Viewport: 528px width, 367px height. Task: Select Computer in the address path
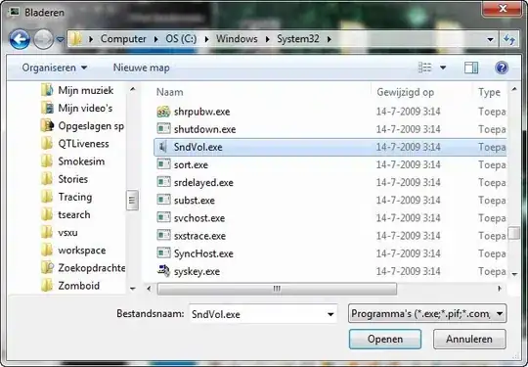(x=123, y=39)
